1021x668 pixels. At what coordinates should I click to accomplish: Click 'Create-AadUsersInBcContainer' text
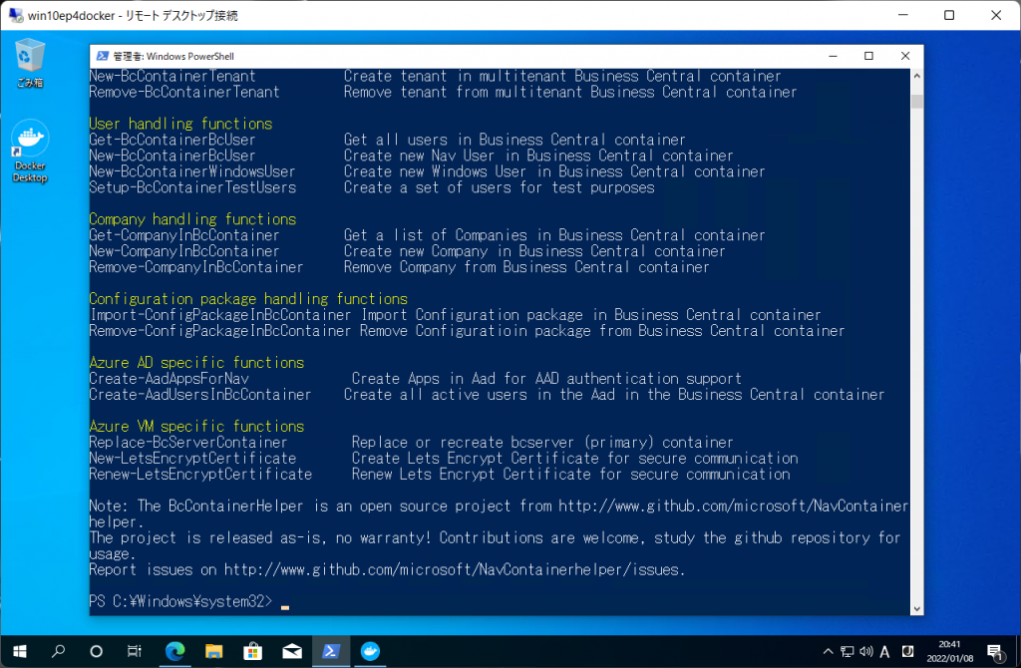[199, 395]
